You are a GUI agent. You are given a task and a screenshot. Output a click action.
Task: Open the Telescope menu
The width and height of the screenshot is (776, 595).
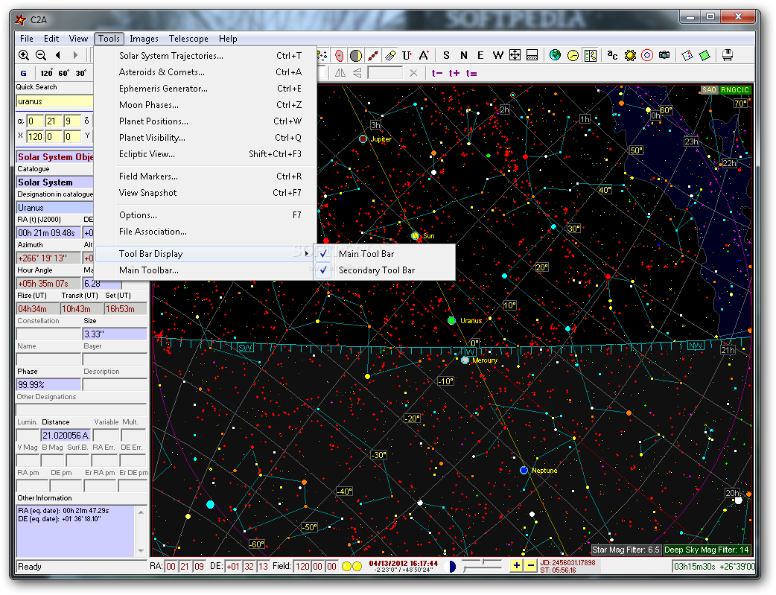[x=188, y=39]
